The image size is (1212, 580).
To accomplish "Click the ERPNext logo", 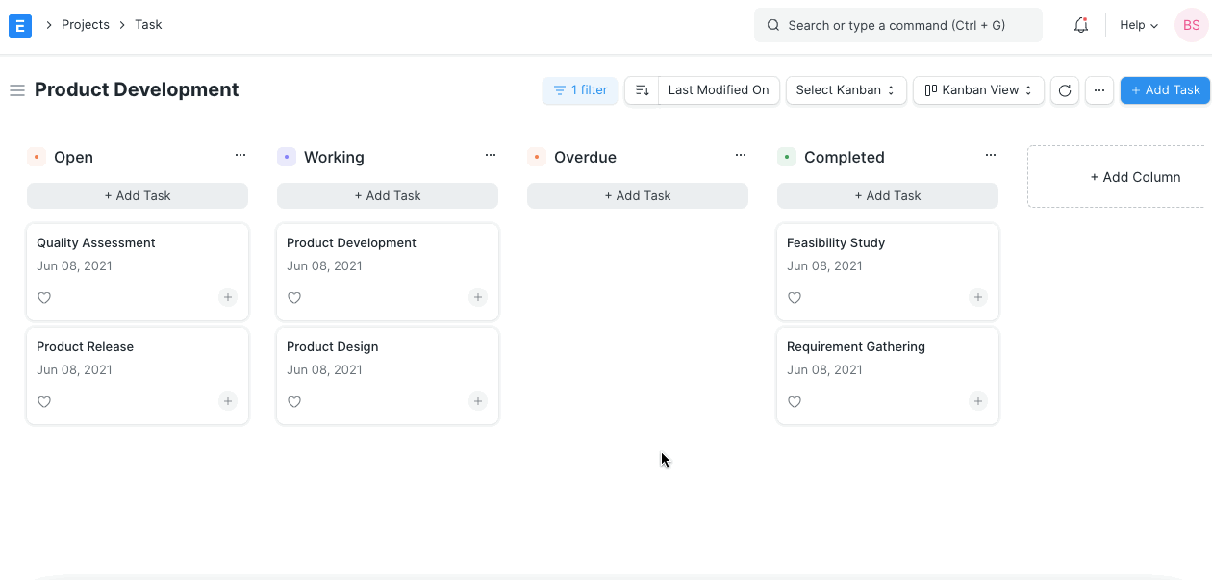I will [x=19, y=25].
